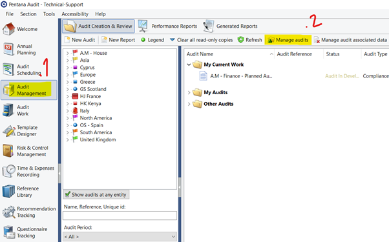The height and width of the screenshot is (242, 389).
Task: Expand the Europe entity node
Action: 67,75
